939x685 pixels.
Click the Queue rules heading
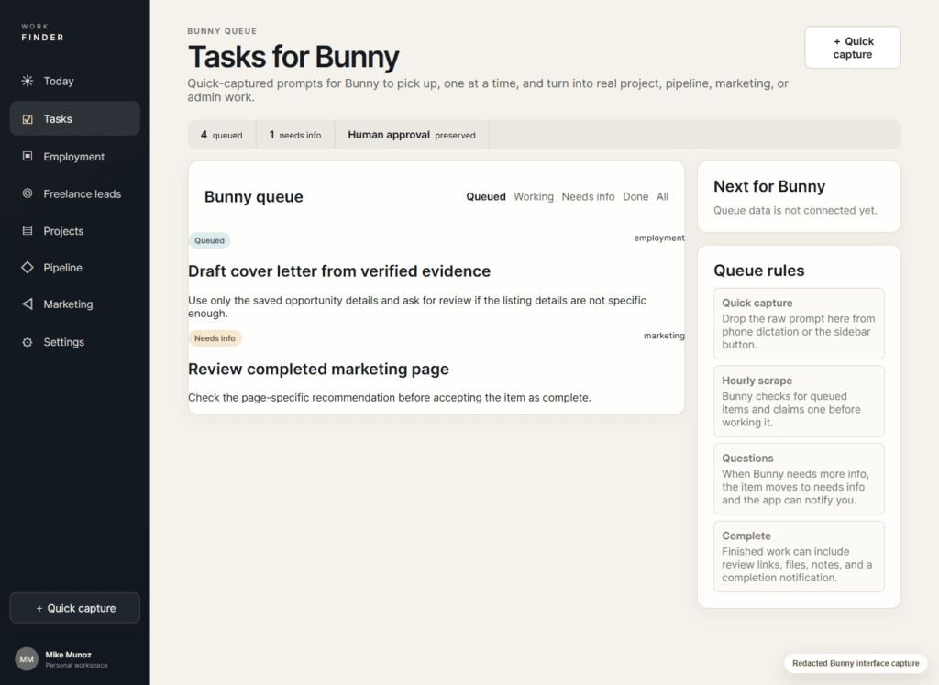758,271
